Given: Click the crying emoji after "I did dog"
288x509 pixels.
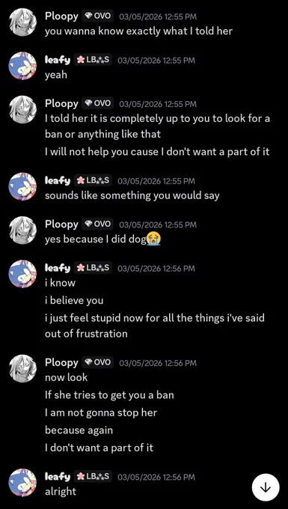Looking at the screenshot, I should [x=154, y=240].
